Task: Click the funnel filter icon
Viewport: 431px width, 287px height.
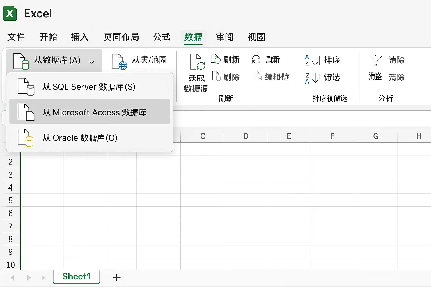Action: coord(375,61)
